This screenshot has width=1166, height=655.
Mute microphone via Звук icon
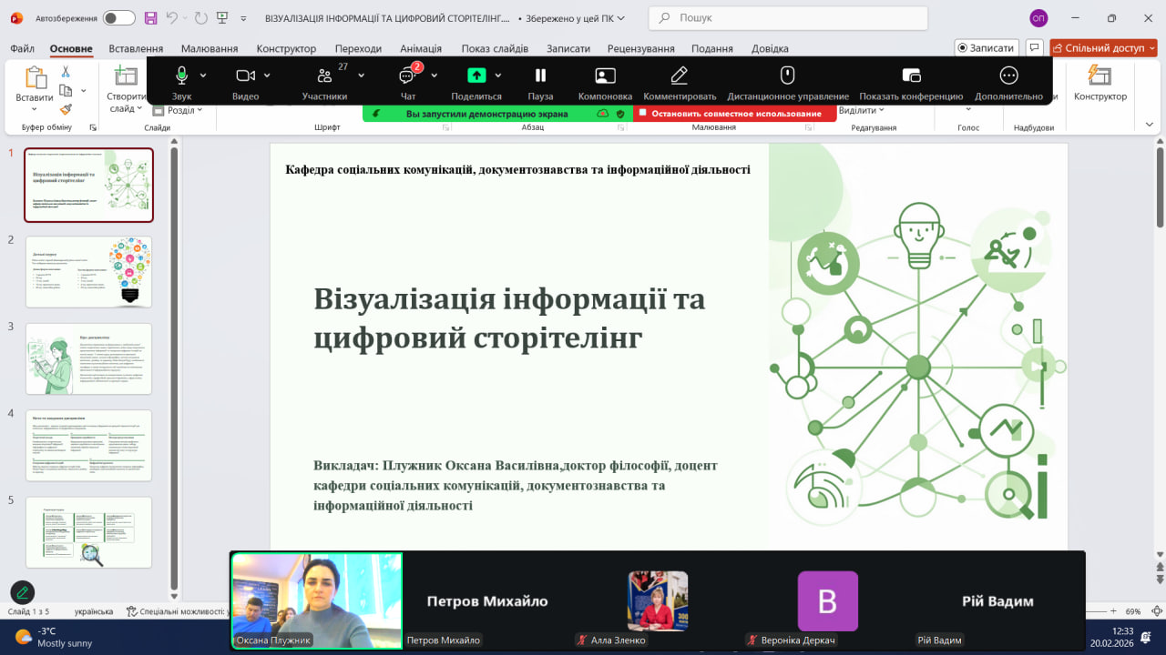(181, 76)
